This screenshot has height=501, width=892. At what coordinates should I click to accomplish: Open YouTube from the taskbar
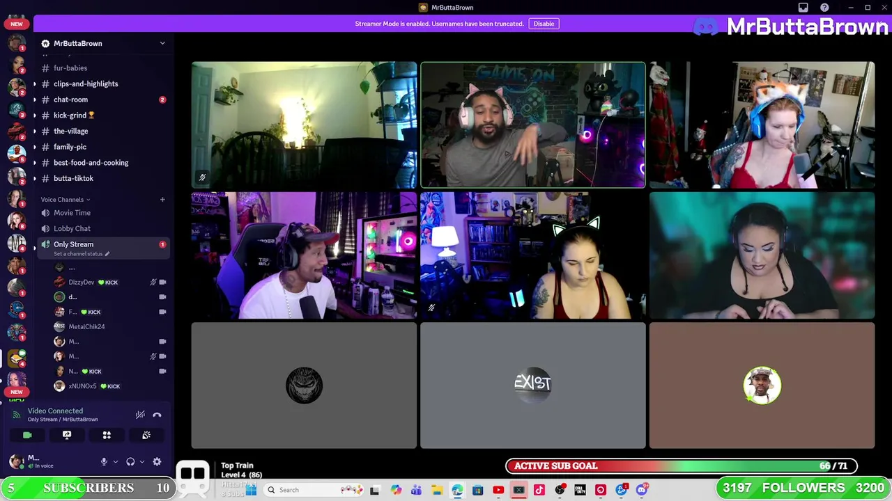pyautogui.click(x=498, y=490)
